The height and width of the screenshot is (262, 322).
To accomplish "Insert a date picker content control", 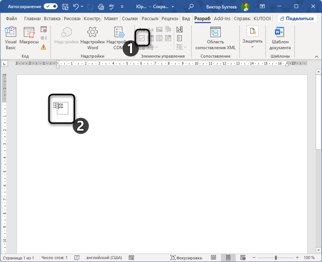I will pos(168,38).
